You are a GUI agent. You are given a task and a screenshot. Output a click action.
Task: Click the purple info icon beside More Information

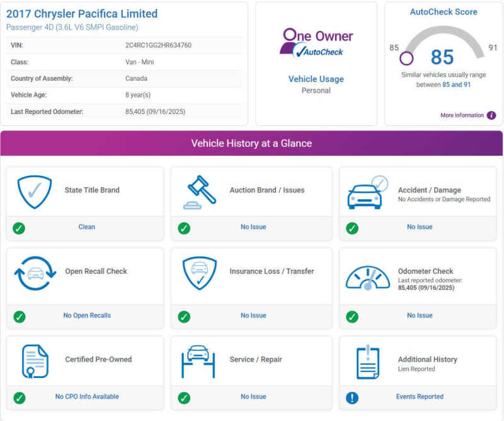point(491,115)
